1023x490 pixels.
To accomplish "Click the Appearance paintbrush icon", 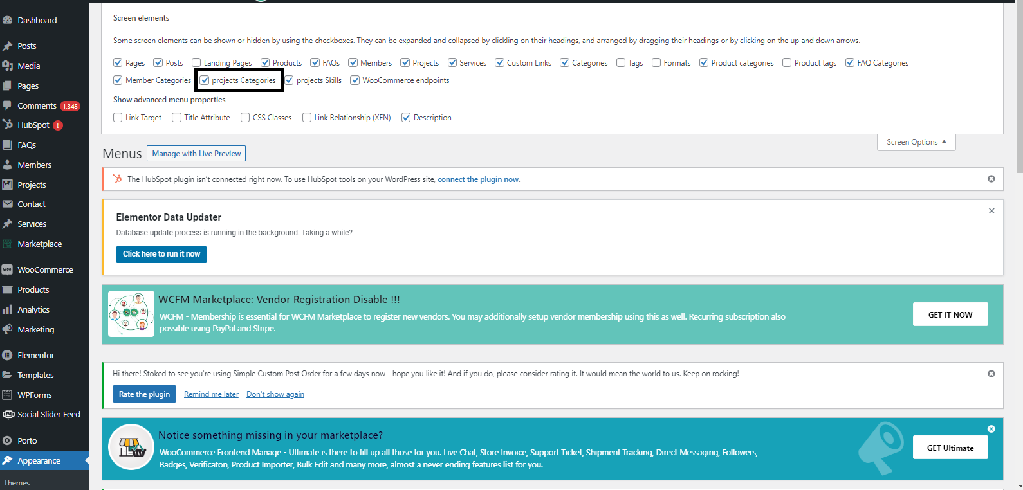I will tap(8, 460).
